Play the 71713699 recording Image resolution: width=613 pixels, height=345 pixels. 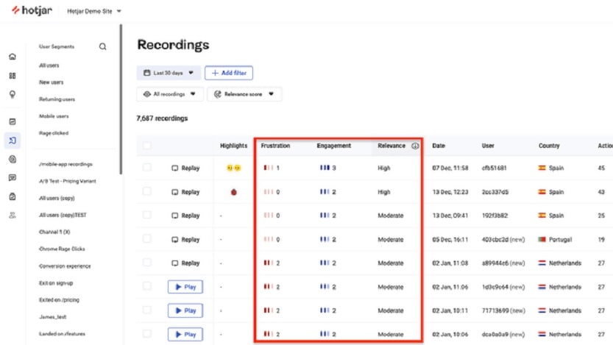(185, 310)
